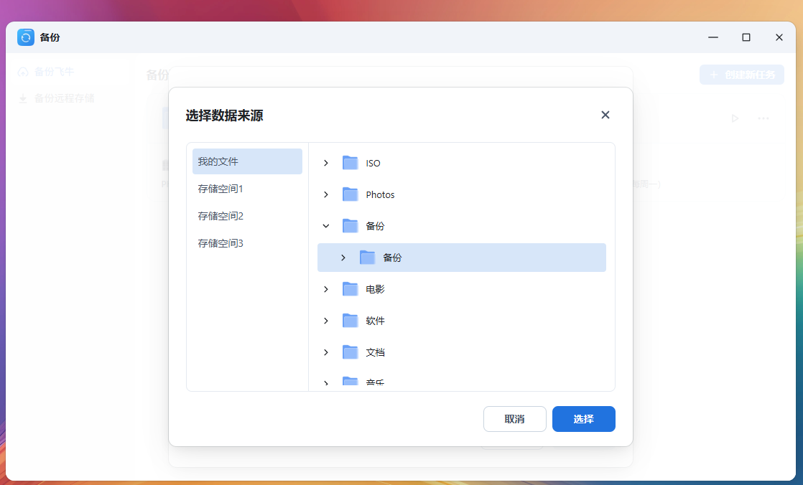
Task: Expand the nested 备份 subfolder chevron
Action: click(x=343, y=258)
